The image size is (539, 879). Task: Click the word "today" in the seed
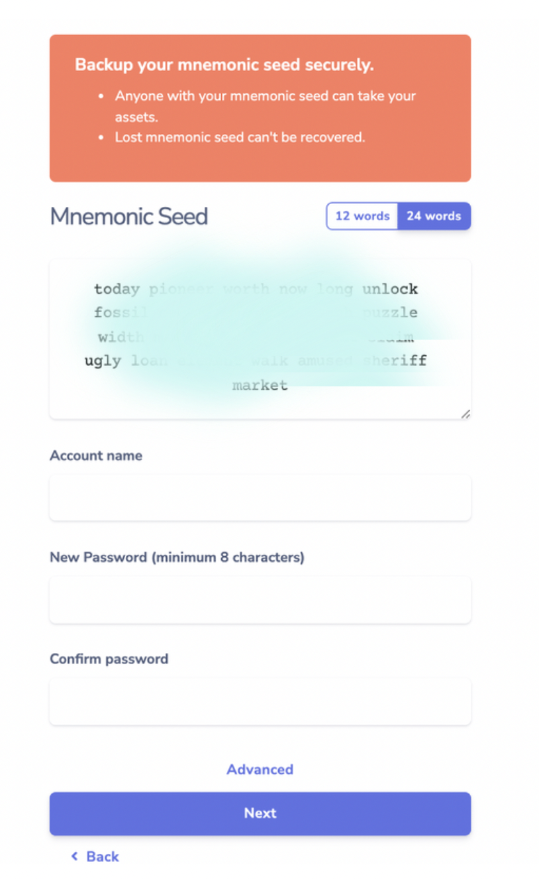click(117, 289)
